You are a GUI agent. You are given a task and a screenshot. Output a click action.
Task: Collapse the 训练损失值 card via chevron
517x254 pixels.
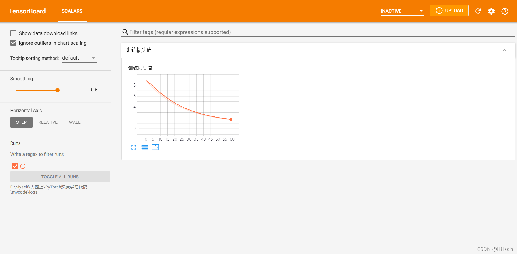click(505, 50)
